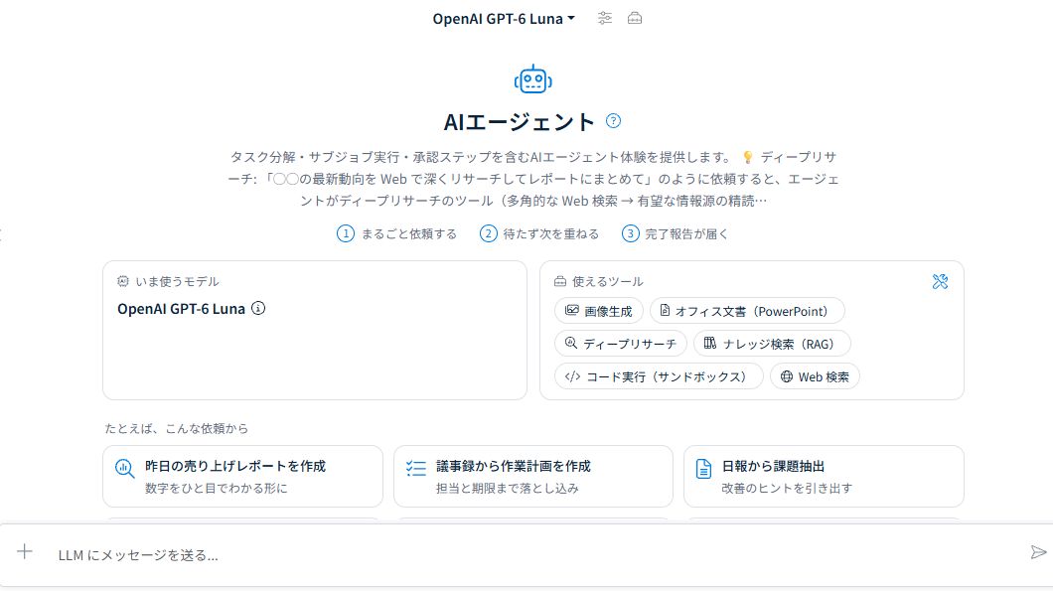Image resolution: width=1053 pixels, height=591 pixels.
Task: Toggle the 画像生成 tool chip
Action: point(599,311)
